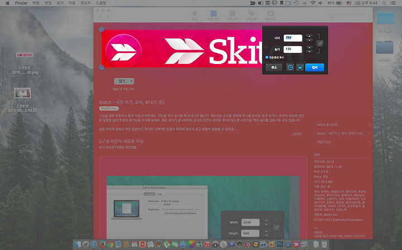The height and width of the screenshot is (250, 402).
Task: Click the Skitch icon in the Dock
Action: coord(296,244)
